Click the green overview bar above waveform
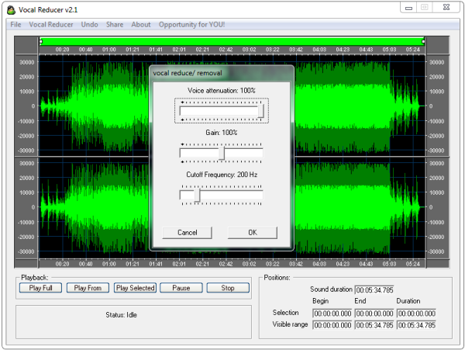The height and width of the screenshot is (350, 465). [232, 40]
